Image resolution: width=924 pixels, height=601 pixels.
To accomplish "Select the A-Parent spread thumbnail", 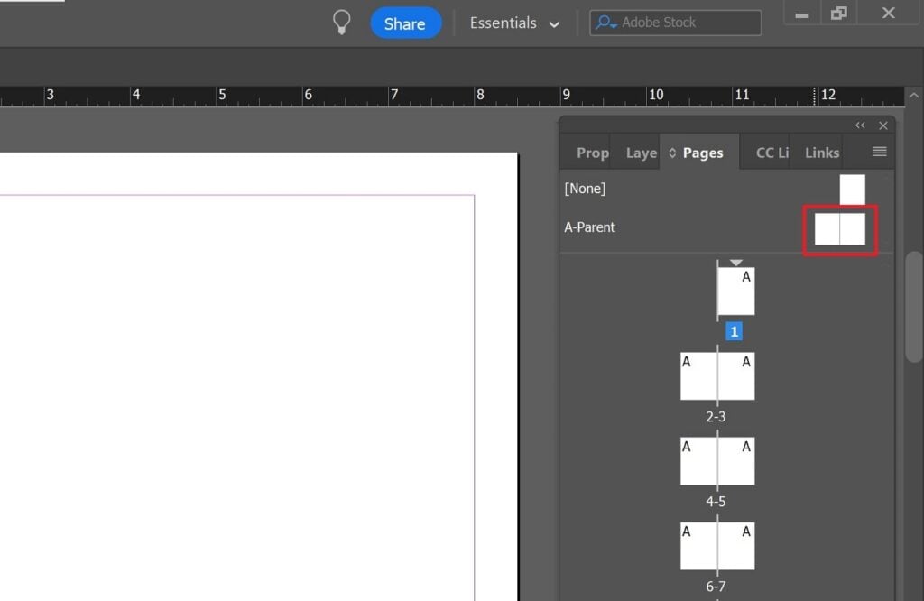I will tap(840, 229).
